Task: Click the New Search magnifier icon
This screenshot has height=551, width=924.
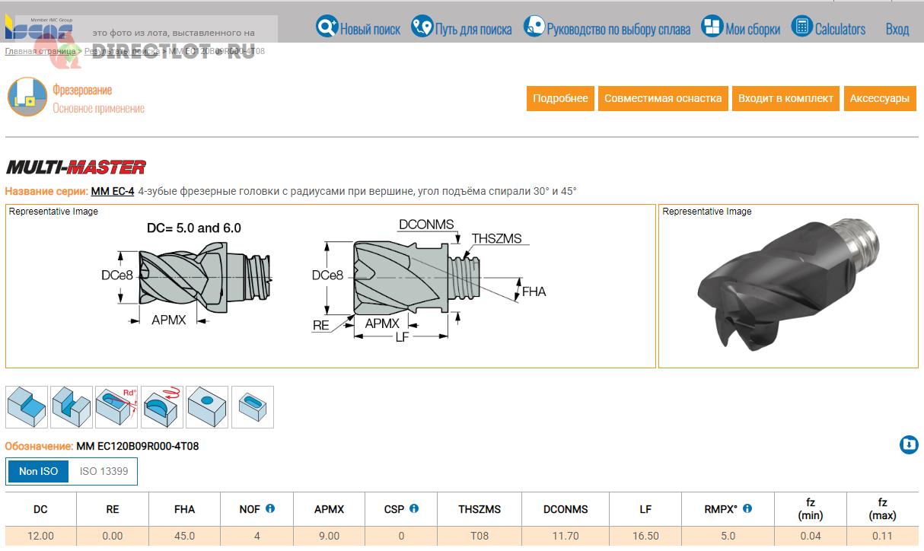Action: coord(327,27)
